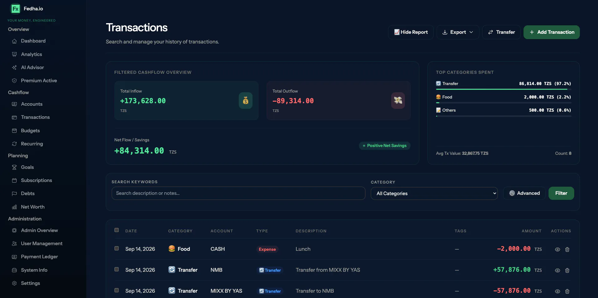Click the green Filter button

click(561, 193)
